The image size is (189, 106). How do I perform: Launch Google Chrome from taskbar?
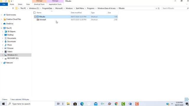click(116, 104)
